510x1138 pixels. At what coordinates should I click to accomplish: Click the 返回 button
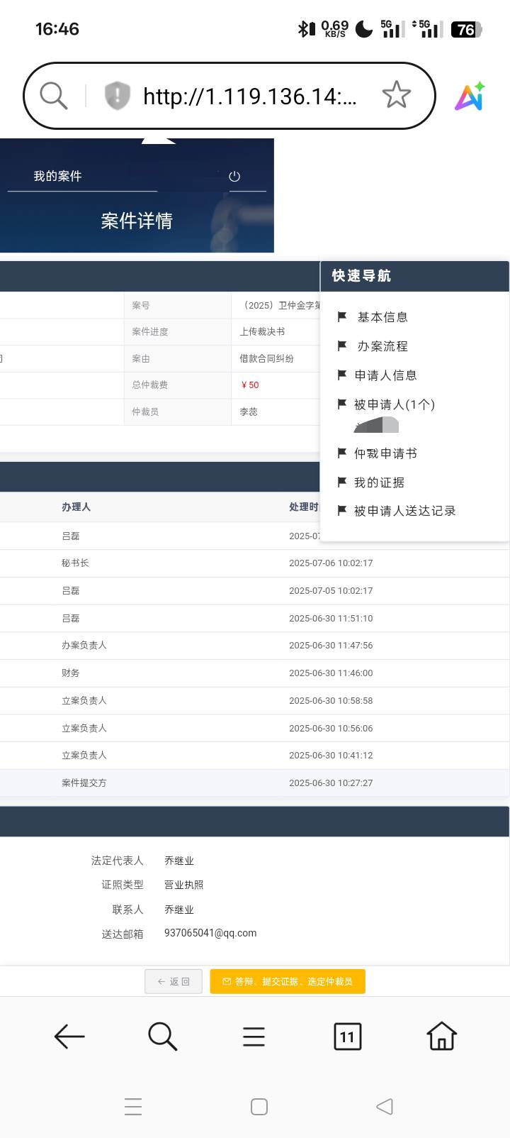click(x=174, y=981)
